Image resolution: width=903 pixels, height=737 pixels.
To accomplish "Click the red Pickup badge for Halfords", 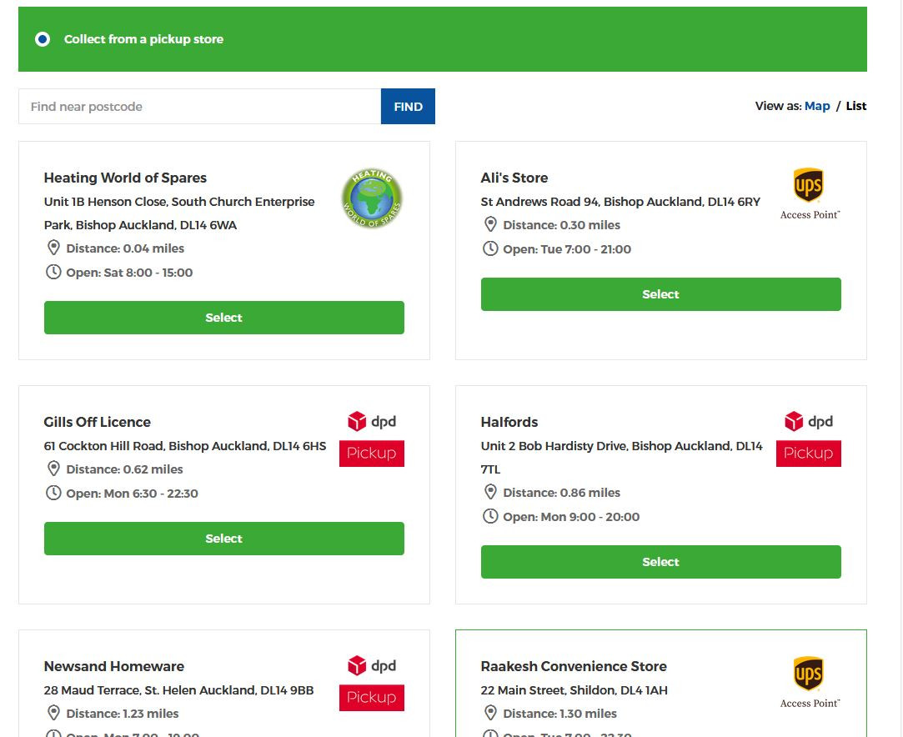I will coord(809,454).
